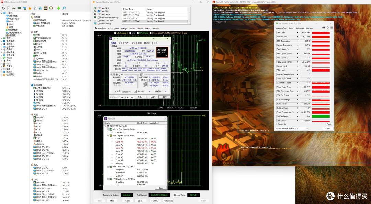The height and width of the screenshot is (204, 371).
Task: Collapse the 计算机 tree node
Action: [1, 13]
